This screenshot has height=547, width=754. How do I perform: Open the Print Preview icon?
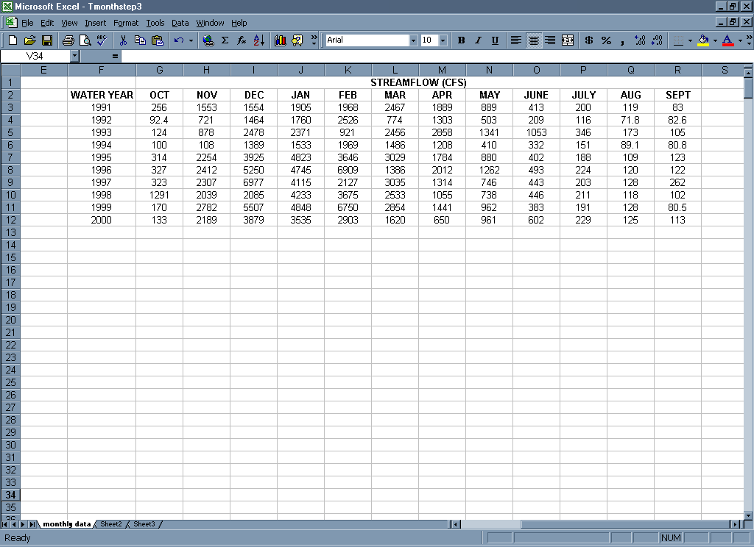[x=85, y=40]
